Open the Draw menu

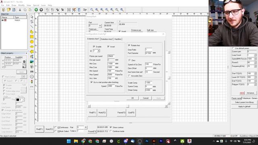tap(14, 5)
